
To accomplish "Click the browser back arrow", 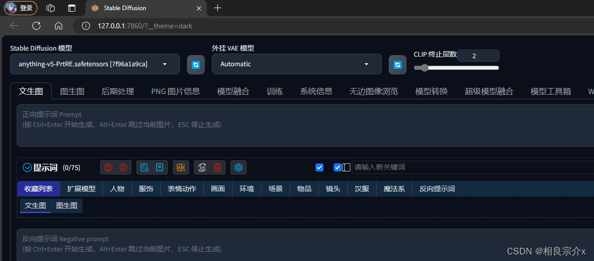I will [14, 26].
